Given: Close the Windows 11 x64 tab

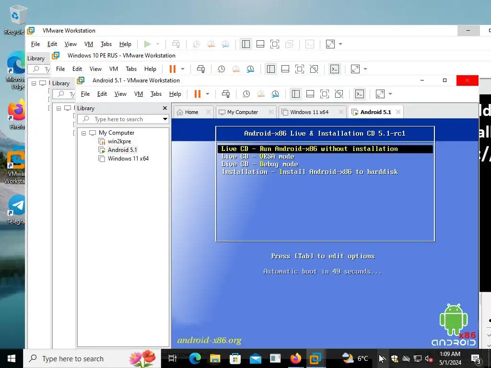Looking at the screenshot, I should coord(341,112).
